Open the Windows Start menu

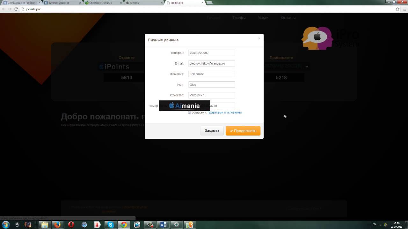pyautogui.click(x=6, y=225)
